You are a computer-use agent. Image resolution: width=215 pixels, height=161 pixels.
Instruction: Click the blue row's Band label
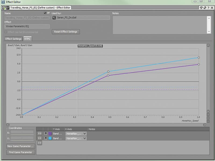coord(58,138)
